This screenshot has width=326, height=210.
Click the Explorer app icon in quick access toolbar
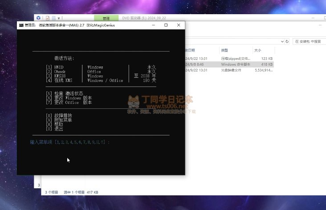pyautogui.click(x=38, y=18)
